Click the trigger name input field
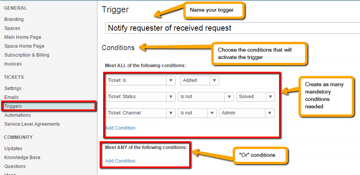This screenshot has width=360, height=175. 232,28
